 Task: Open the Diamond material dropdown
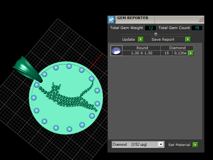point(161,144)
